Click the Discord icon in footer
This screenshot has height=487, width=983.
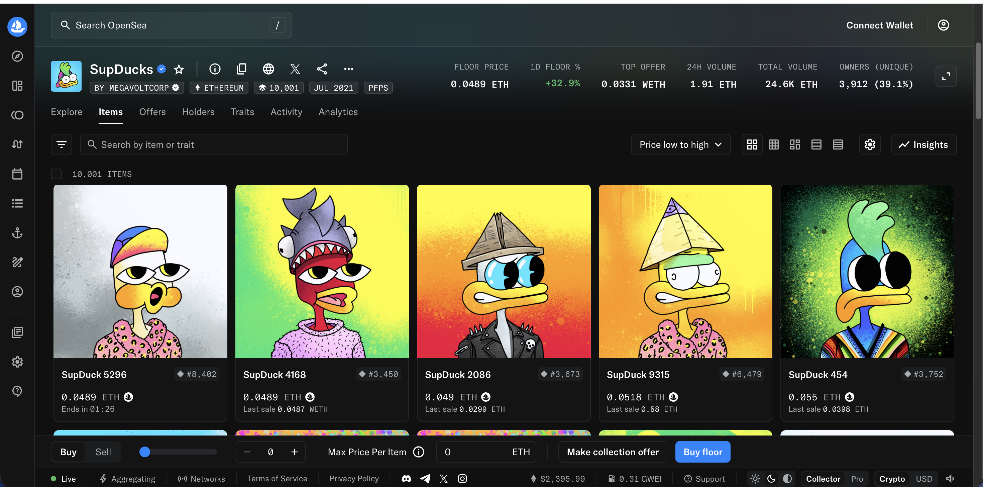pos(406,479)
